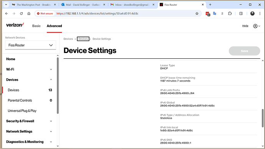This screenshot has height=149, width=265.
Task: Click the Verizon logo
Action: tap(15, 25)
